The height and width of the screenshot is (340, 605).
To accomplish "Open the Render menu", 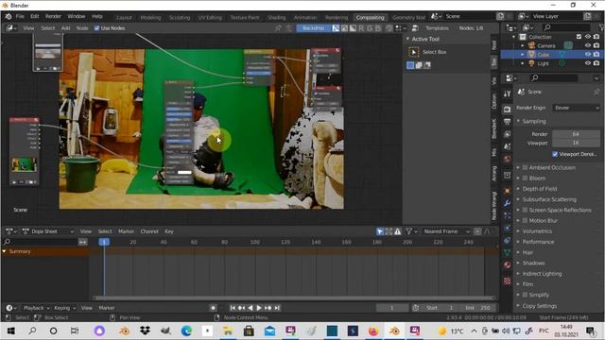I will tap(53, 17).
